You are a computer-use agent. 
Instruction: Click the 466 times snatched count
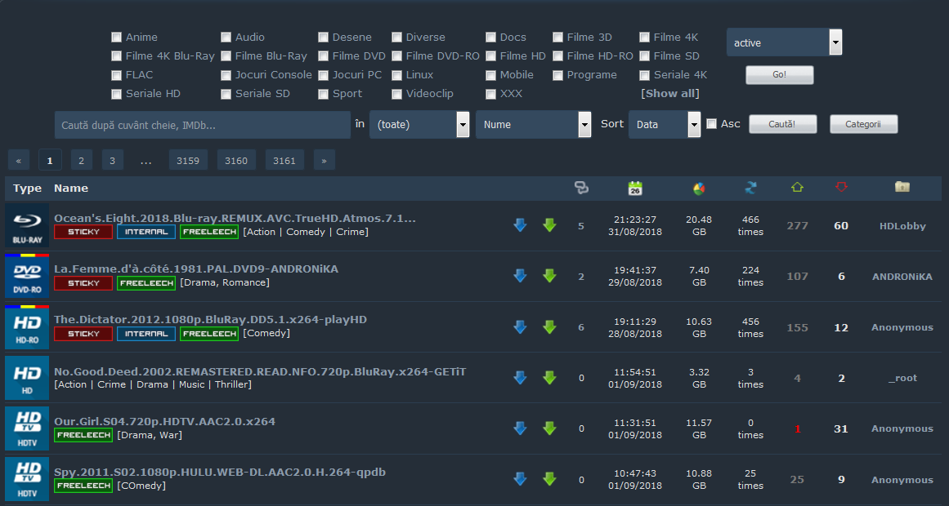[750, 225]
